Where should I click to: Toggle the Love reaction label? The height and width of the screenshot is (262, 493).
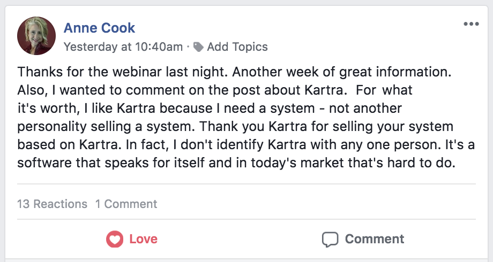(144, 239)
